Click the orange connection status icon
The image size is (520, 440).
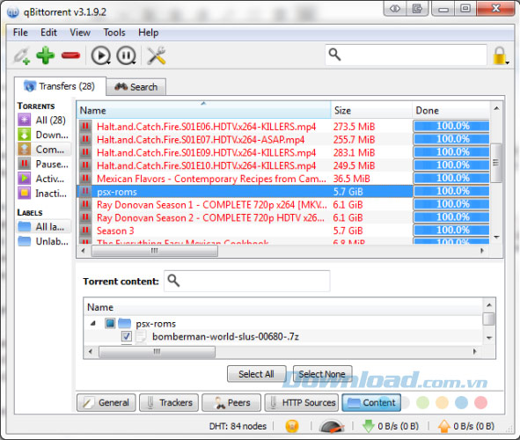point(292,426)
